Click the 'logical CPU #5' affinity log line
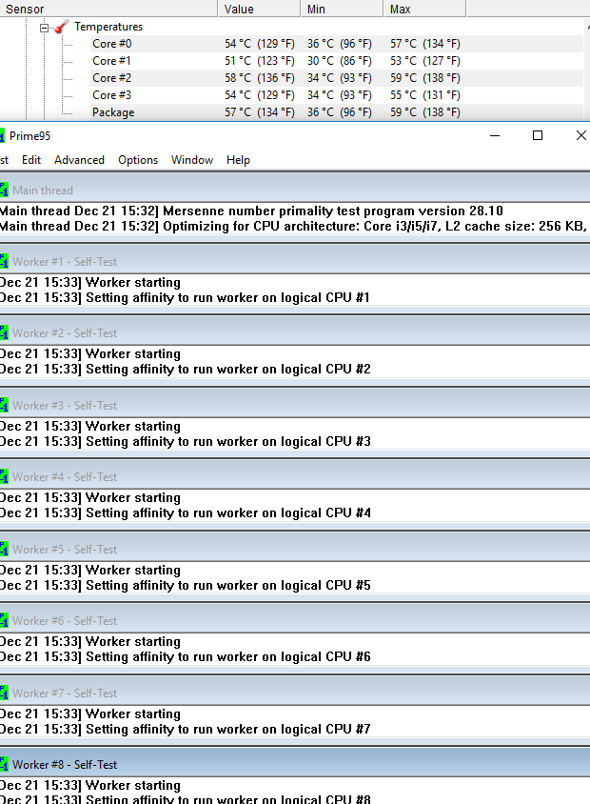 click(x=185, y=585)
